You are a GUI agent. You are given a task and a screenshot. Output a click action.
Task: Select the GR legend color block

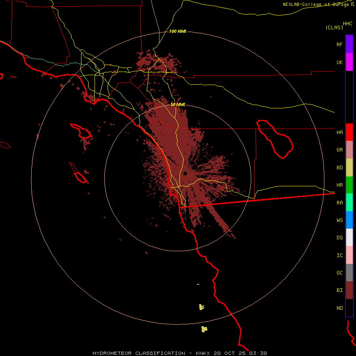point(349,150)
